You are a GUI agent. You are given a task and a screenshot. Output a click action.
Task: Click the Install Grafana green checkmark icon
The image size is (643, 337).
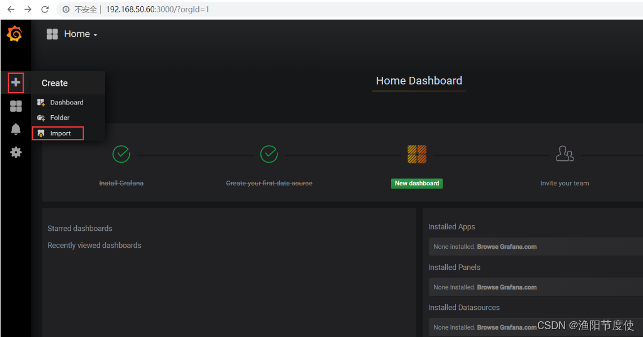(121, 154)
